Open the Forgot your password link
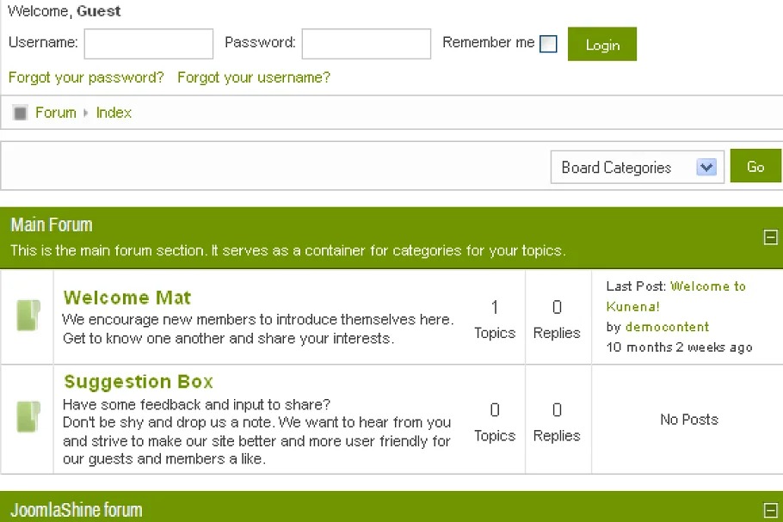 click(x=86, y=77)
